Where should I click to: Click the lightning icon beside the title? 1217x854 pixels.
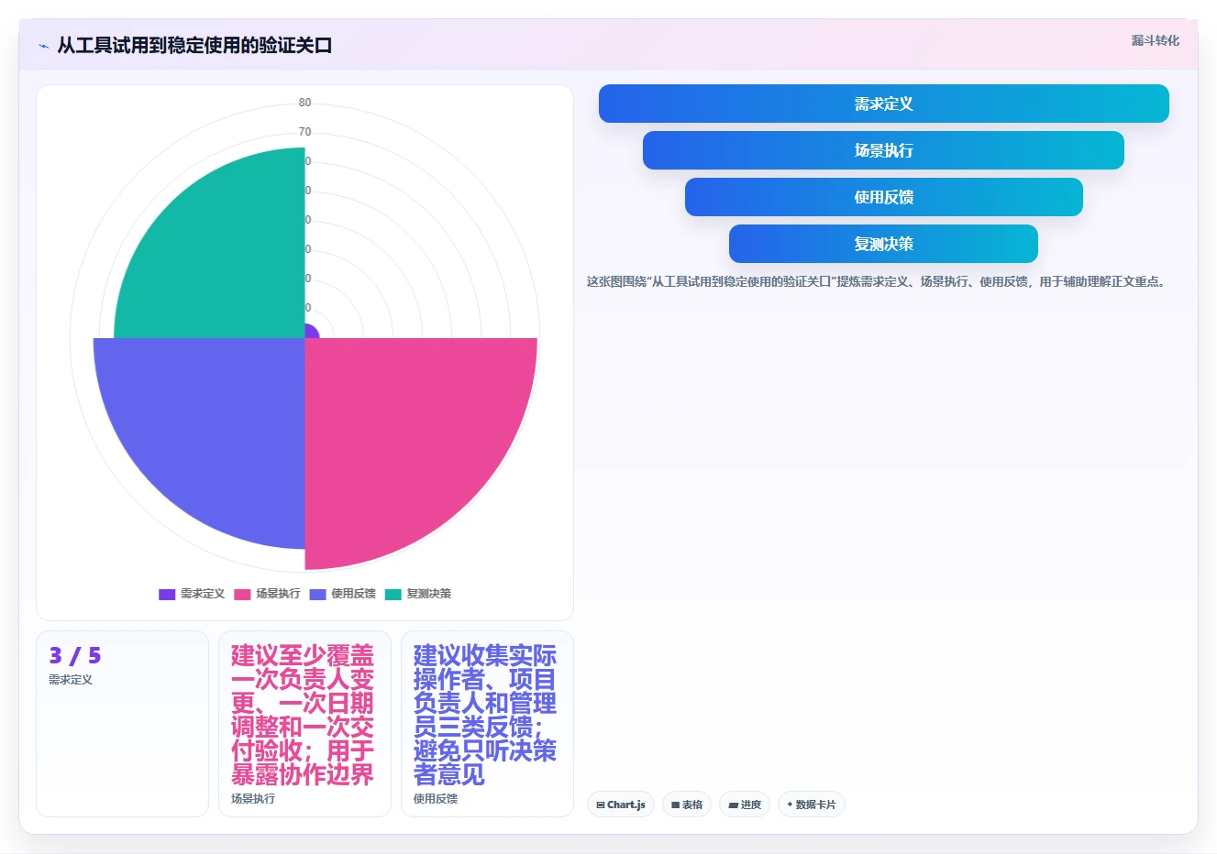click(x=43, y=46)
